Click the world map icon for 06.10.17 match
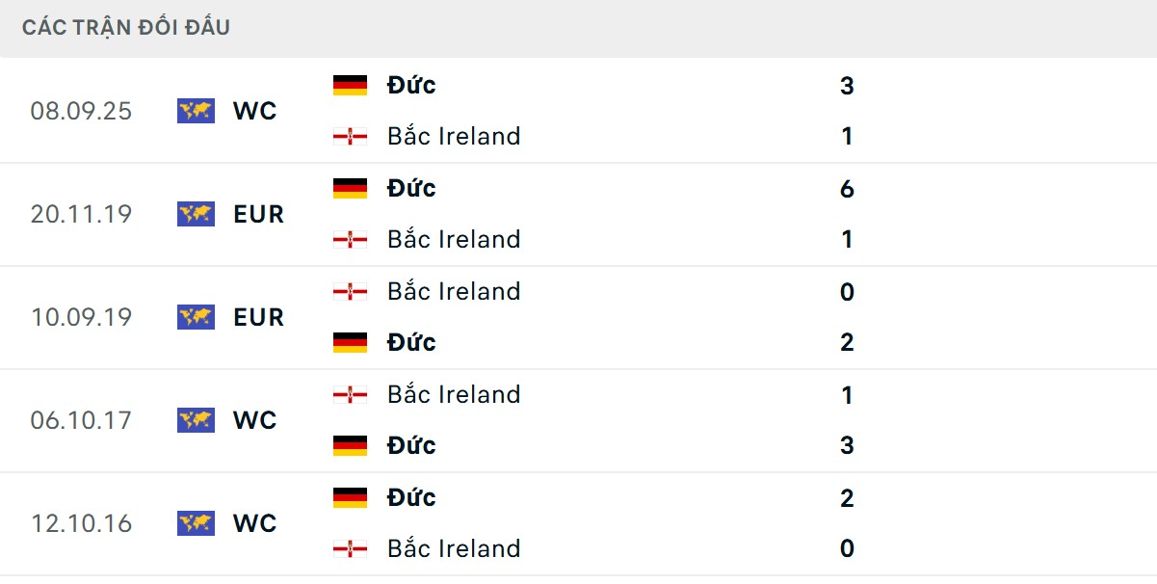 pyautogui.click(x=196, y=420)
